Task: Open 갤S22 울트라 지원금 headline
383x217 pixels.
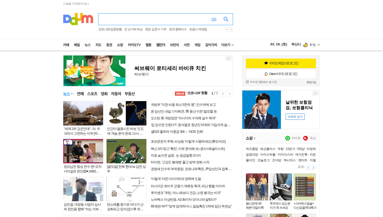Action: tap(177, 132)
